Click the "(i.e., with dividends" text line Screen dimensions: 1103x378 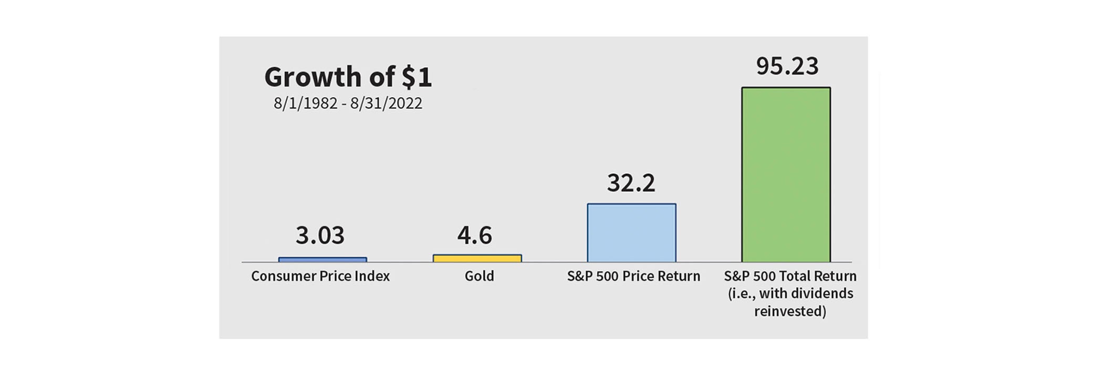pos(790,293)
